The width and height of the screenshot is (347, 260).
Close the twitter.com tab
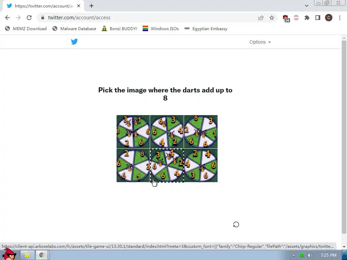pyautogui.click(x=79, y=6)
